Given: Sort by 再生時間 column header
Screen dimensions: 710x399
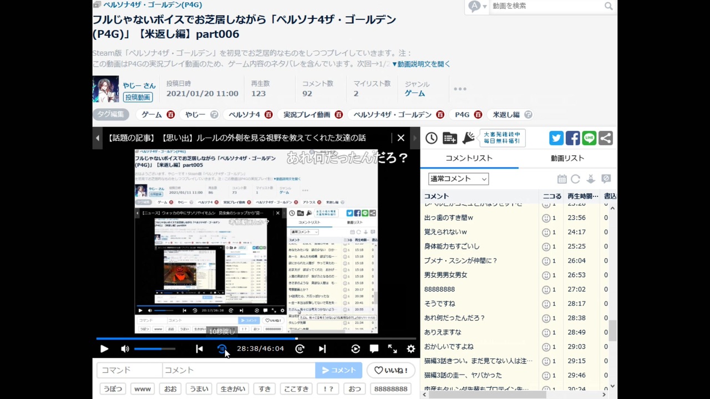Looking at the screenshot, I should (583, 196).
